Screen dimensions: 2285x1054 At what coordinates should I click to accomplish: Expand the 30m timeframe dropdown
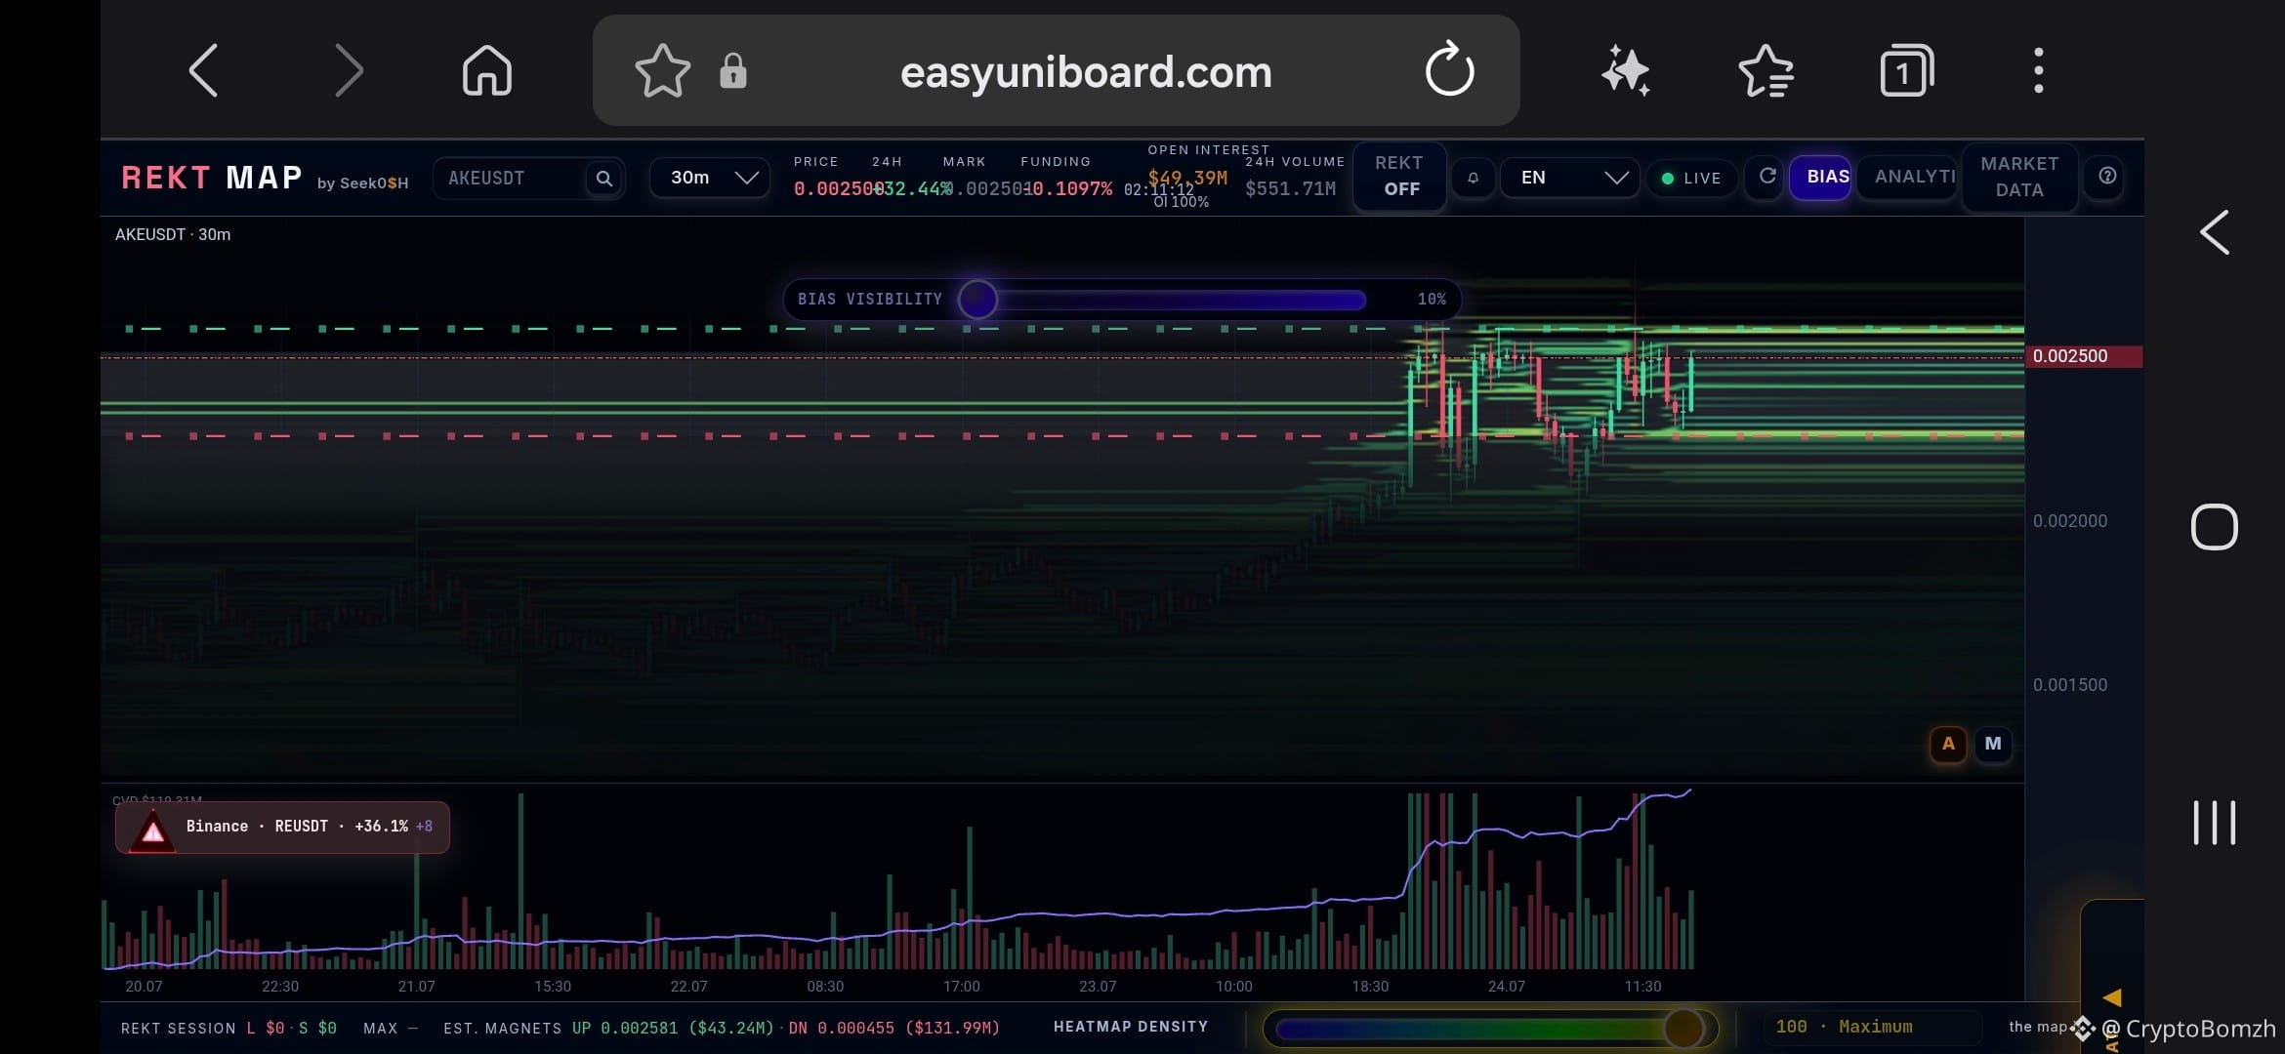coord(710,178)
